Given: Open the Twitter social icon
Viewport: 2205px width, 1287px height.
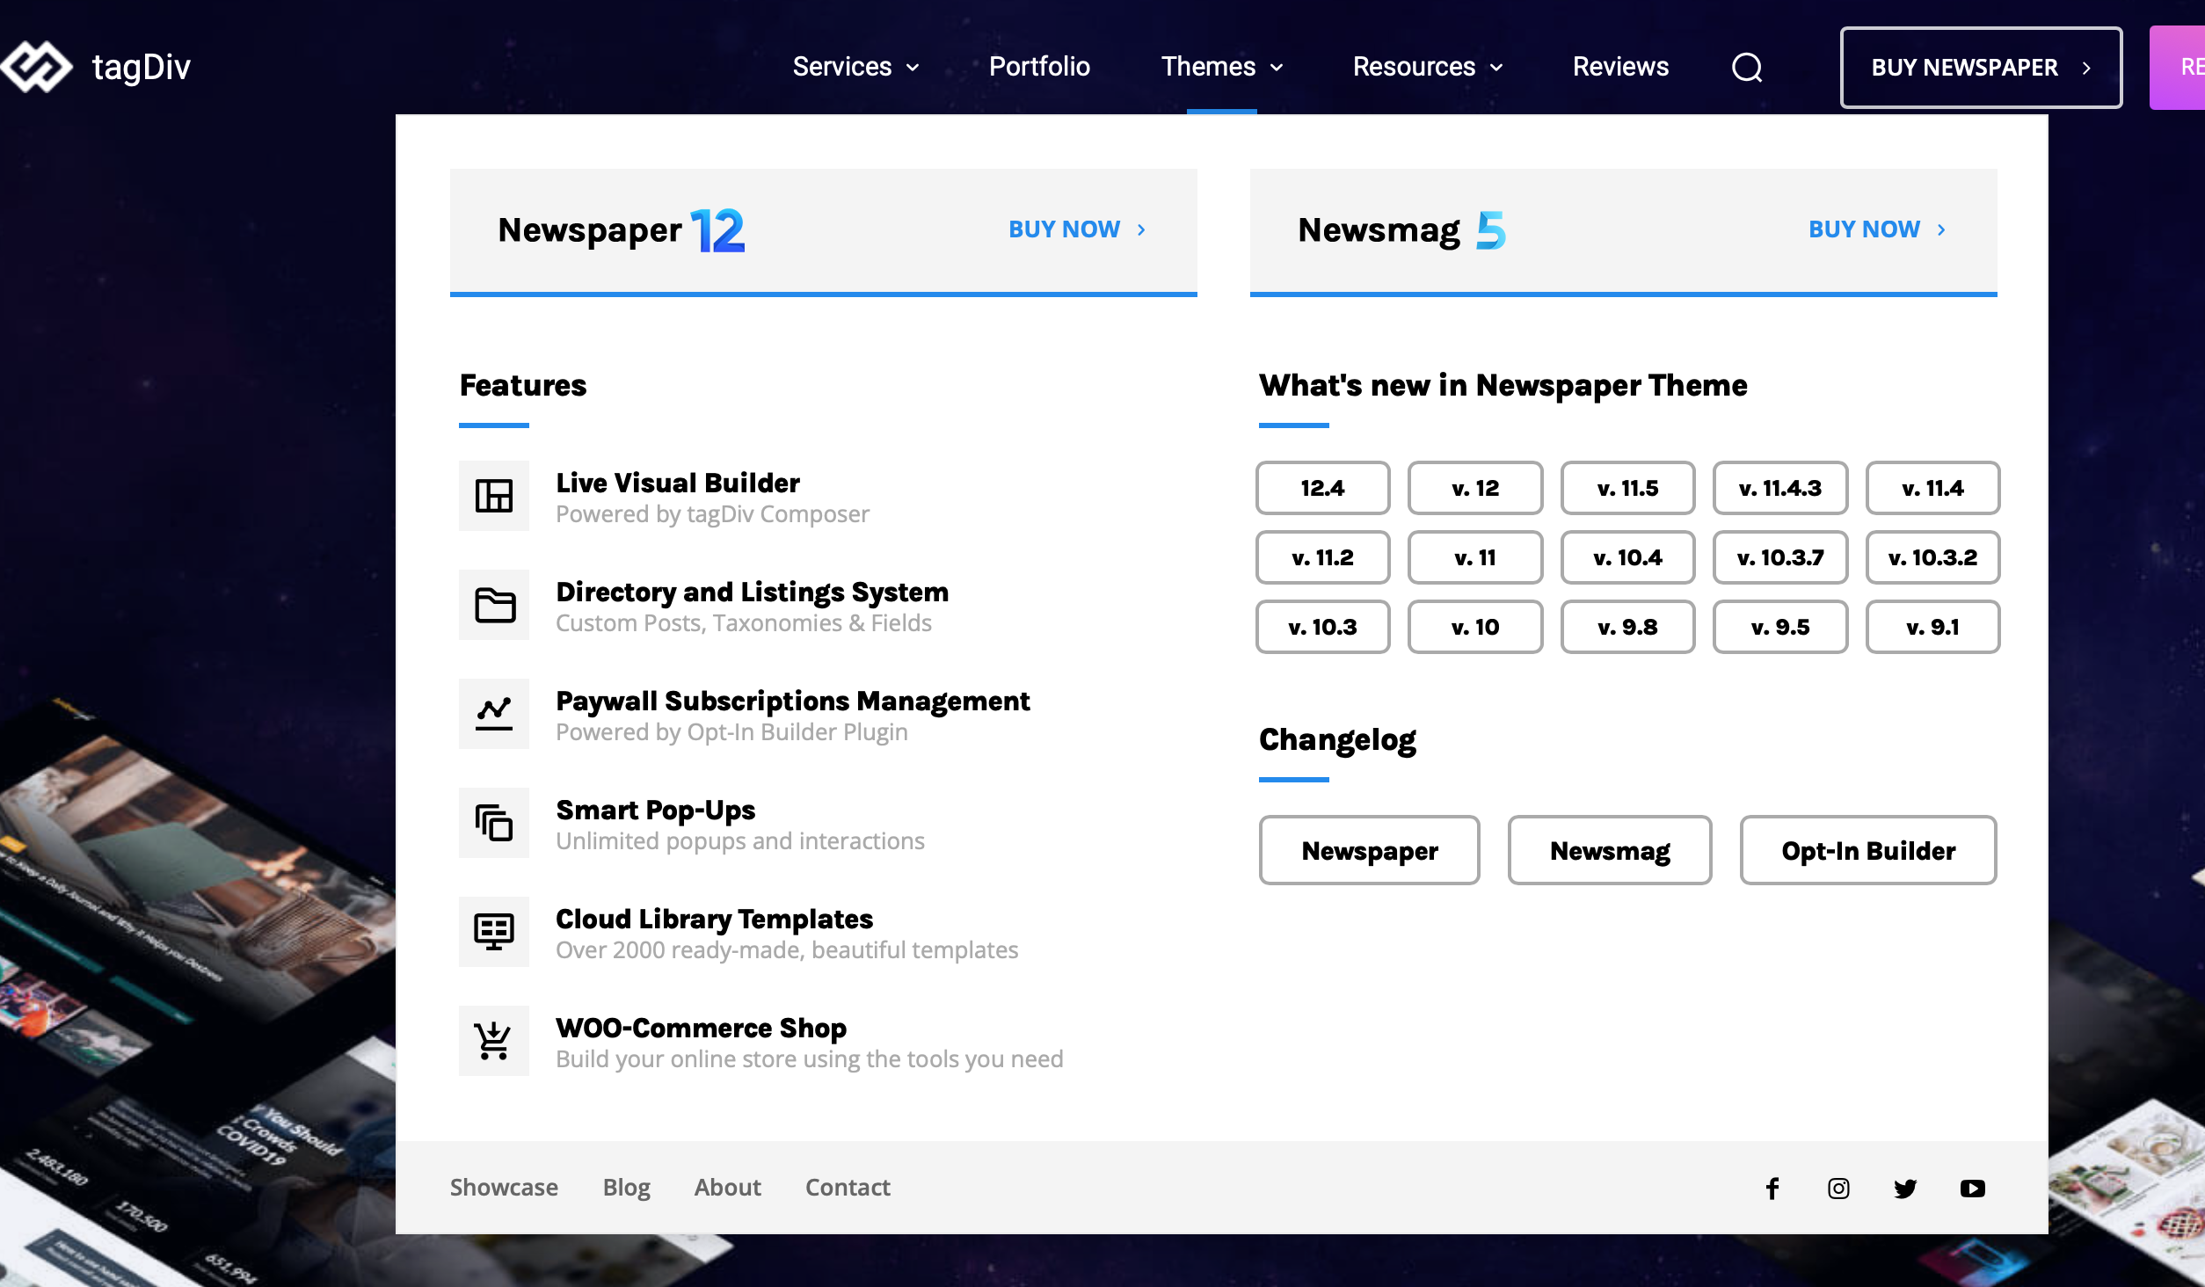Looking at the screenshot, I should pyautogui.click(x=1905, y=1189).
